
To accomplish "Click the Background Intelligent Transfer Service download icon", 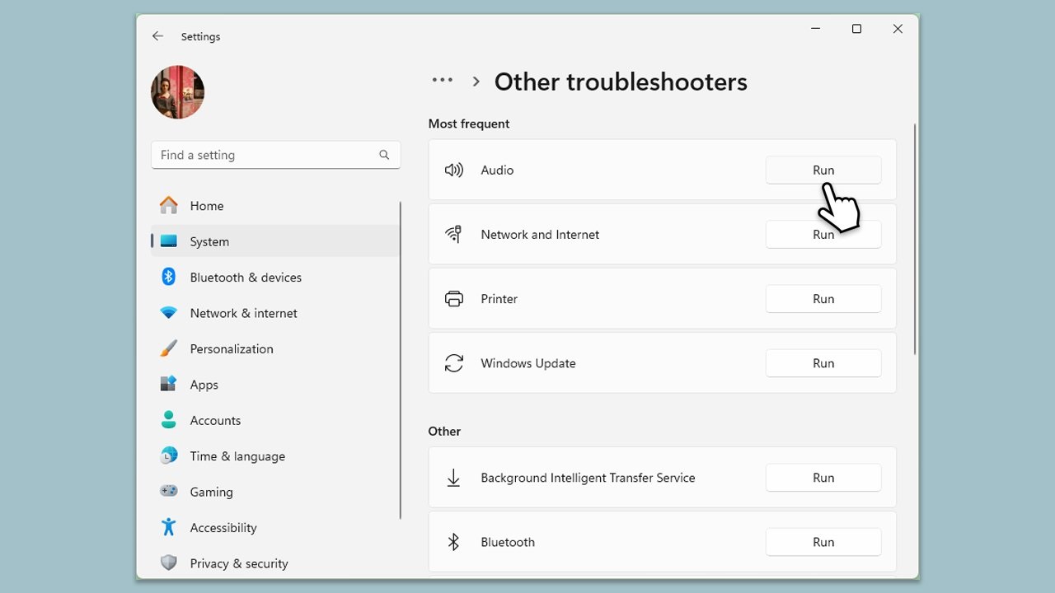I will click(x=453, y=478).
